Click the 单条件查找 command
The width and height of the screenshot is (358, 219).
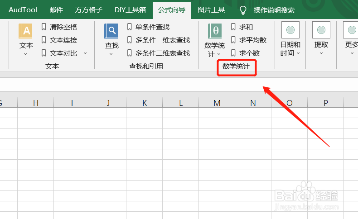tap(153, 27)
